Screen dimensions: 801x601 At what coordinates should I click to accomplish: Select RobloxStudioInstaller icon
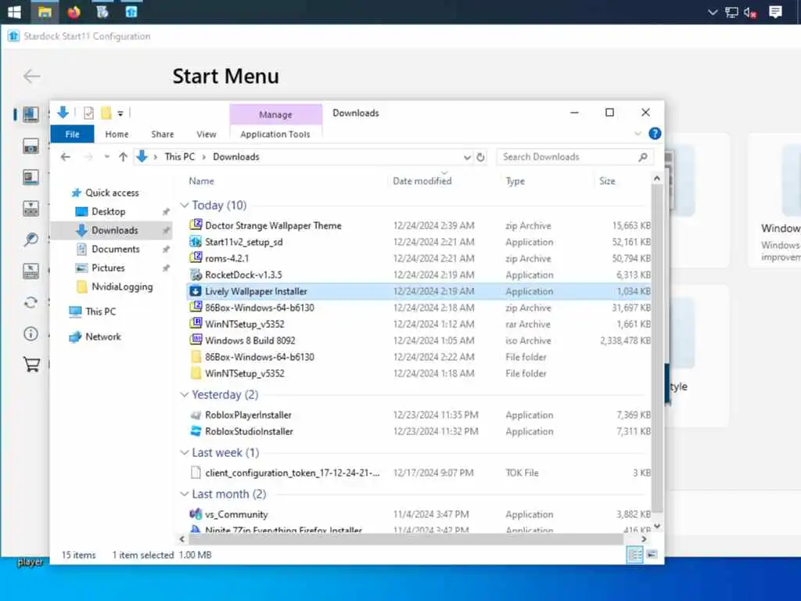[x=196, y=431]
